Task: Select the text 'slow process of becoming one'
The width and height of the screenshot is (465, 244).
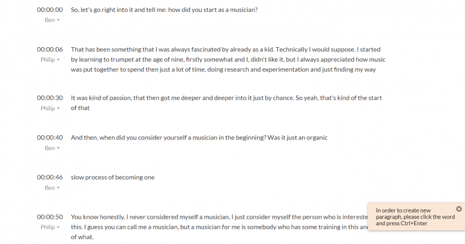Action: (x=113, y=177)
